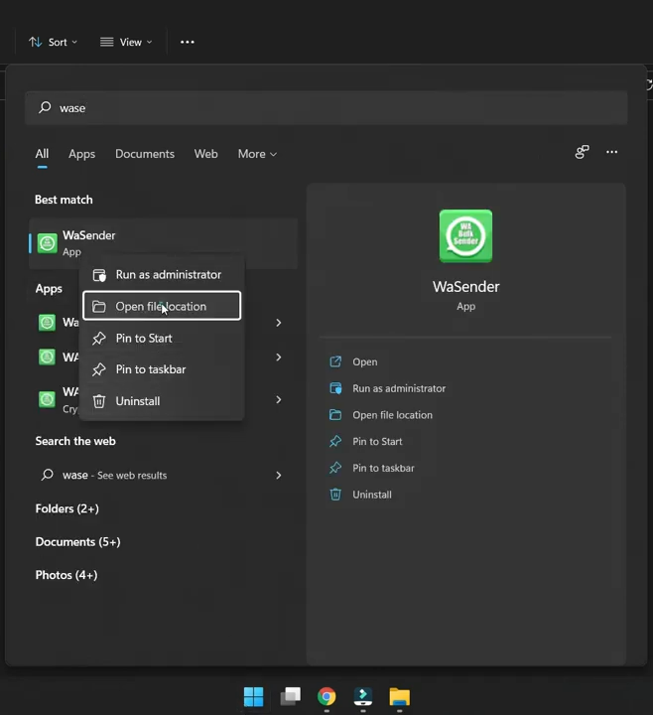This screenshot has width=653, height=715.
Task: Click Open in the right details panel
Action: tap(364, 362)
